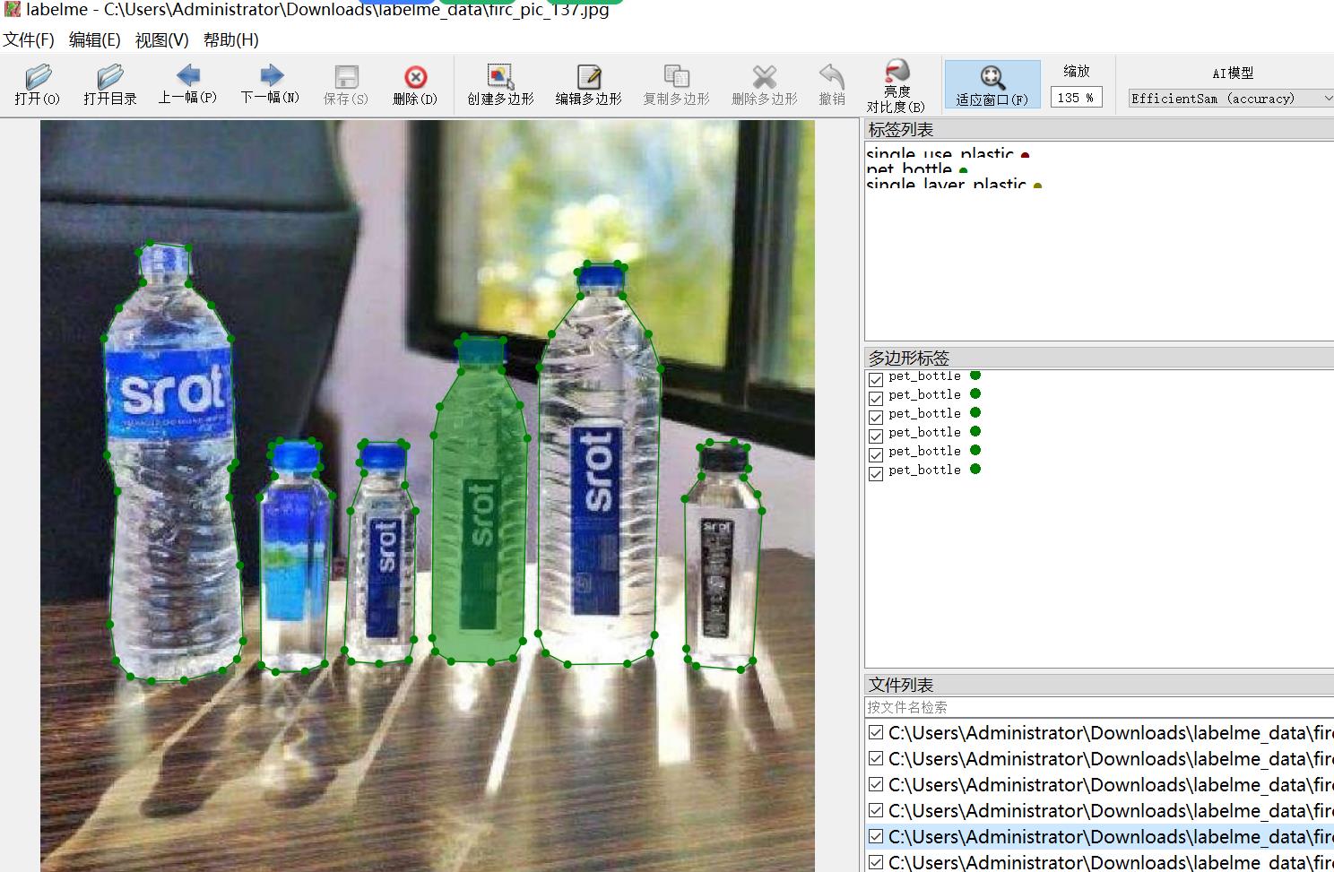Screen dimensions: 1334x872
Task: Uncheck the first pet_bottle polygon checkbox
Action: [876, 380]
